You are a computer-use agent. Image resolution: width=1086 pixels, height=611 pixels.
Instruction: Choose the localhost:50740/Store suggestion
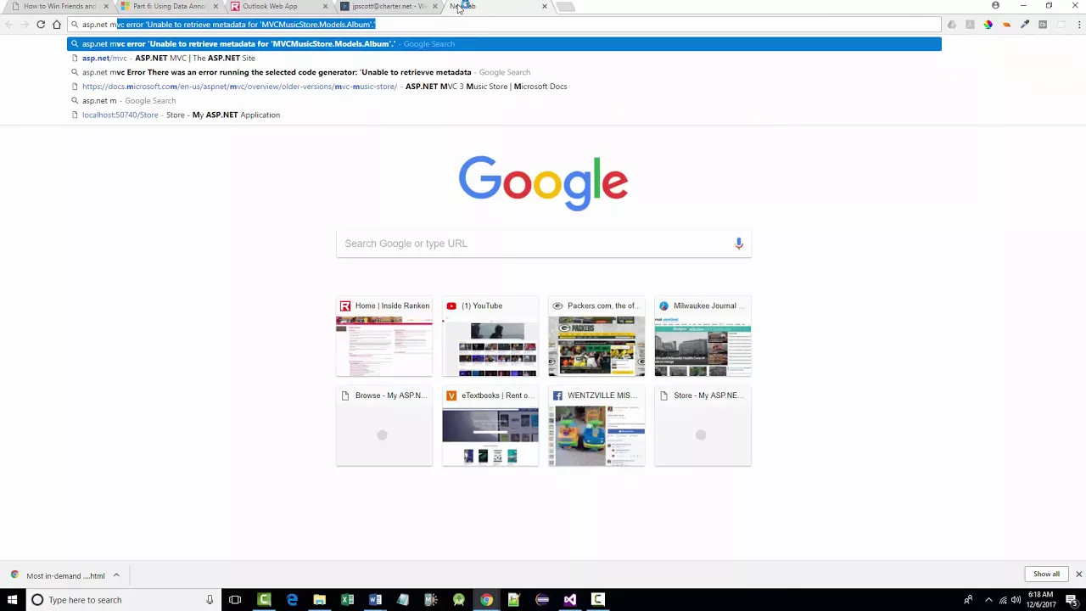point(504,115)
